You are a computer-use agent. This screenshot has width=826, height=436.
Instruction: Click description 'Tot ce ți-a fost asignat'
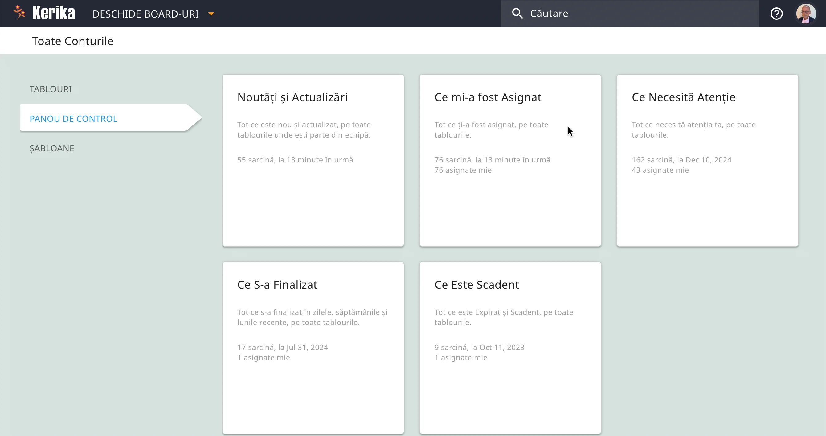click(491, 130)
